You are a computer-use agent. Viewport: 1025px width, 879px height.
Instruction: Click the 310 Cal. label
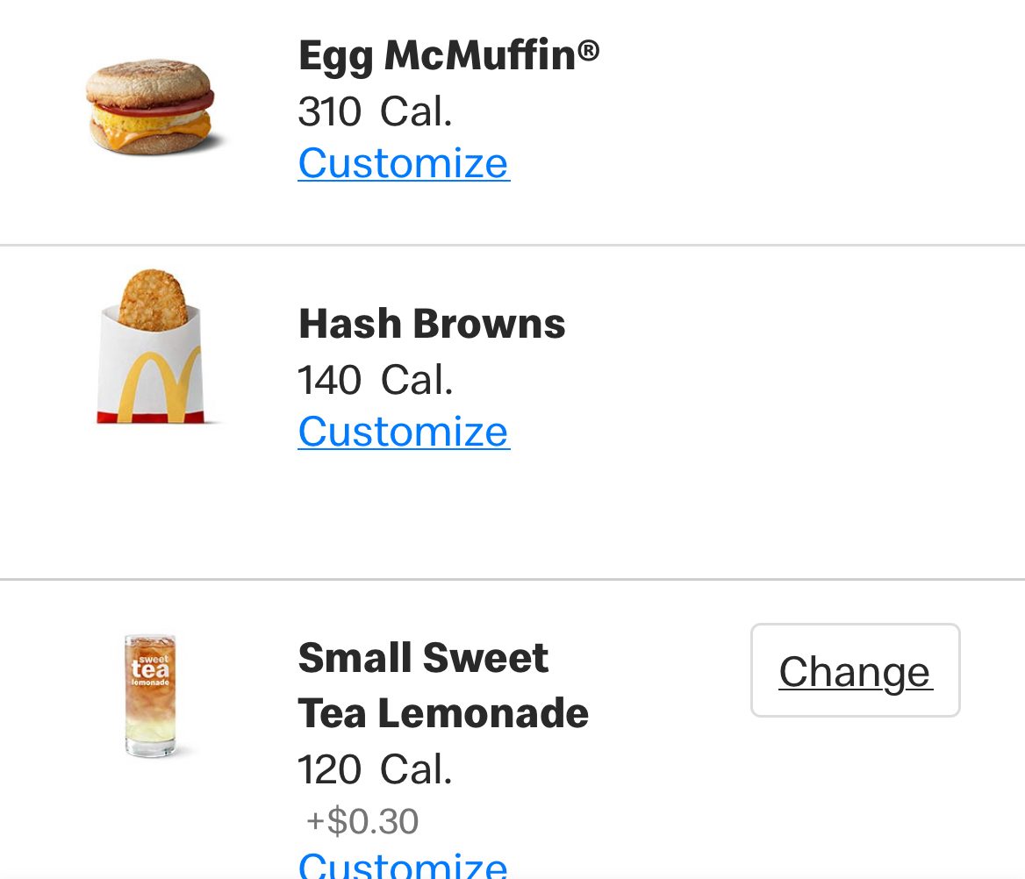click(375, 111)
